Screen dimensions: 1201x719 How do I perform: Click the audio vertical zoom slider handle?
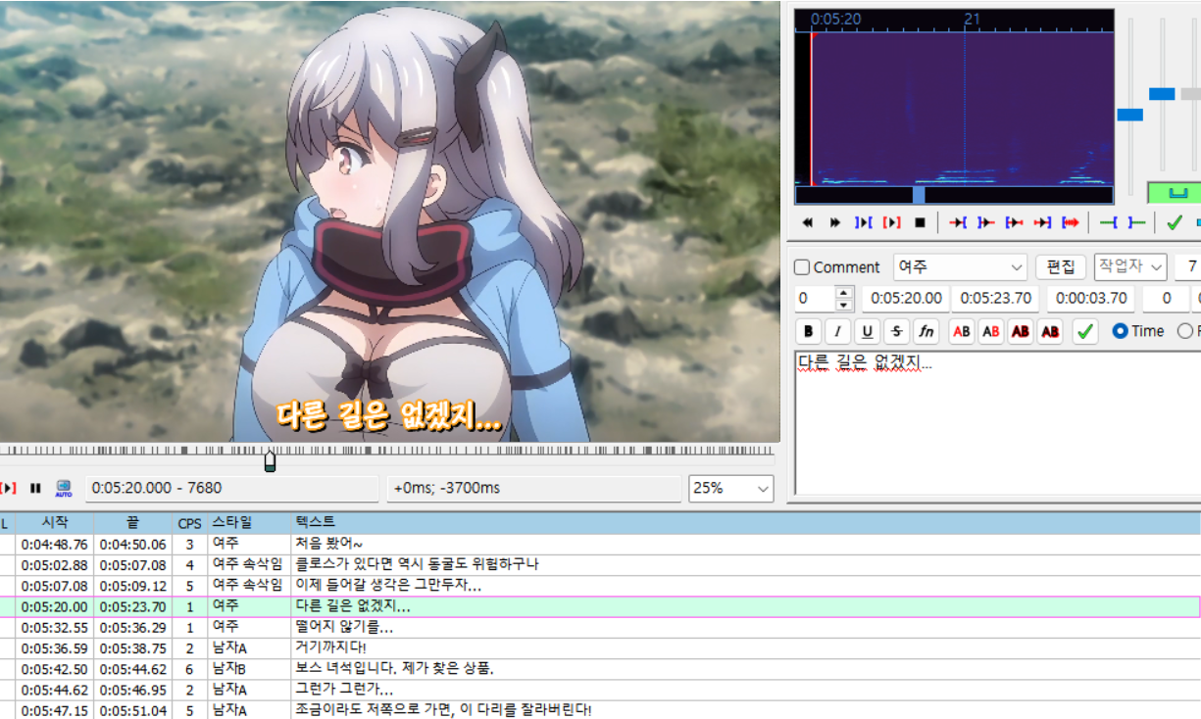(1162, 94)
